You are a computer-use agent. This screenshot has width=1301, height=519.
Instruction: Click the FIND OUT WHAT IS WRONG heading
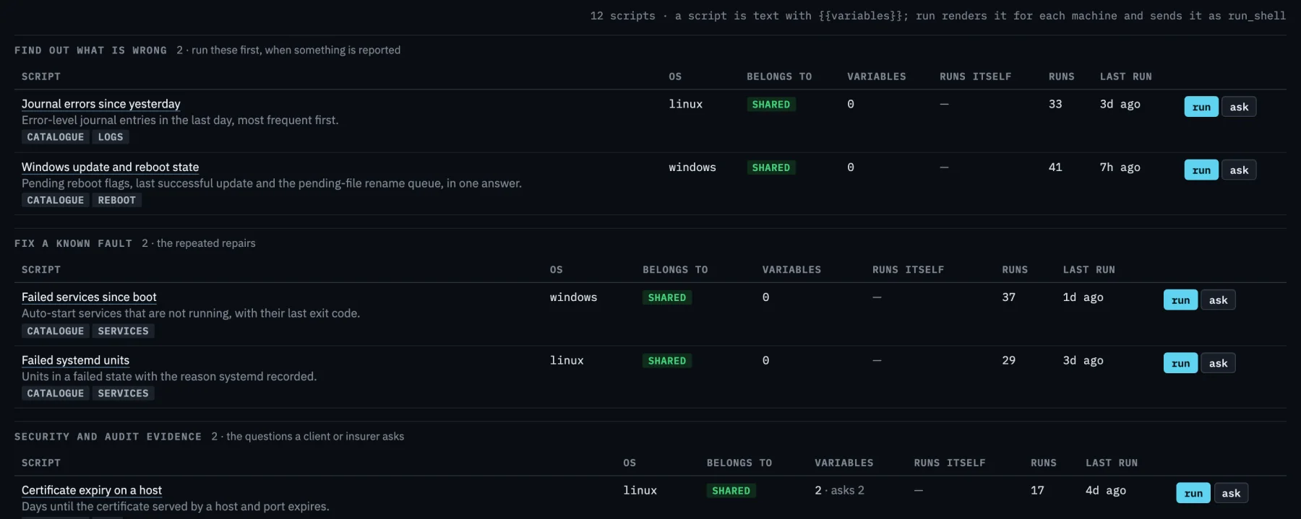90,51
